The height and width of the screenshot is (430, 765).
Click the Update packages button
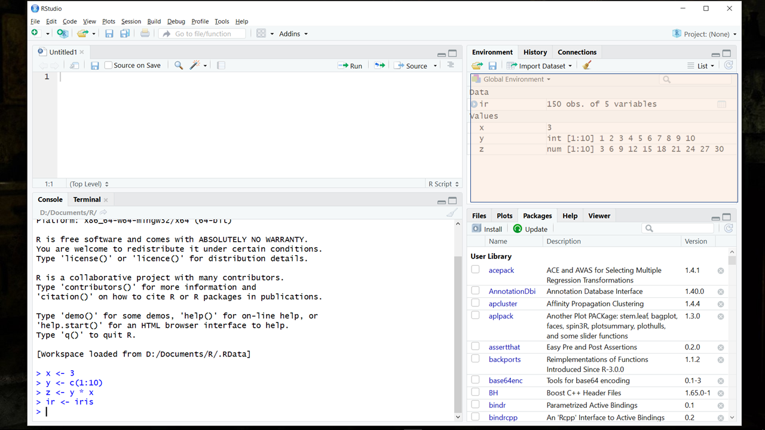[x=530, y=229]
